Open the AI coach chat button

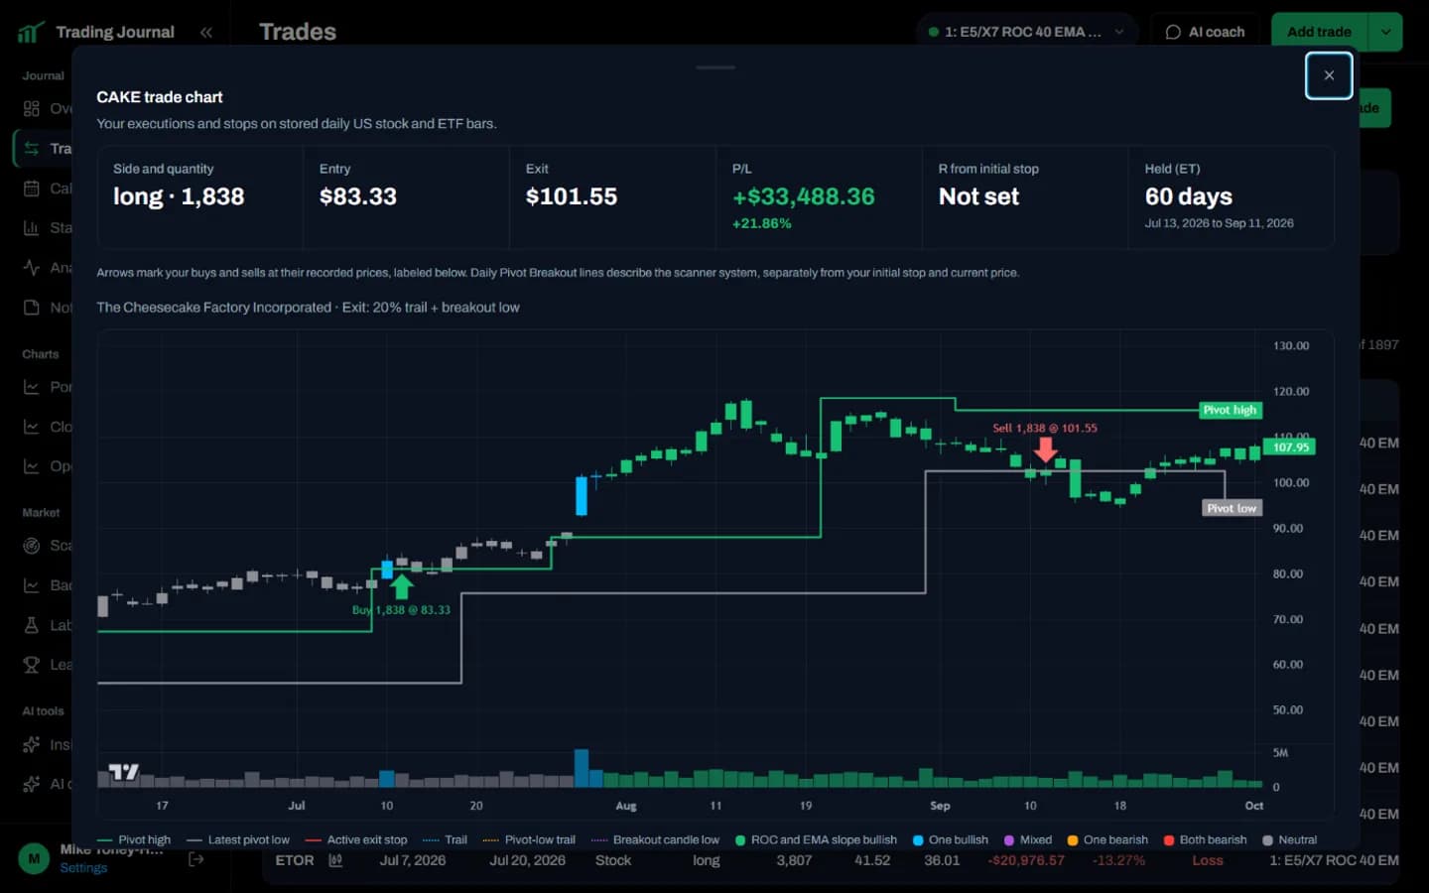pos(1205,32)
